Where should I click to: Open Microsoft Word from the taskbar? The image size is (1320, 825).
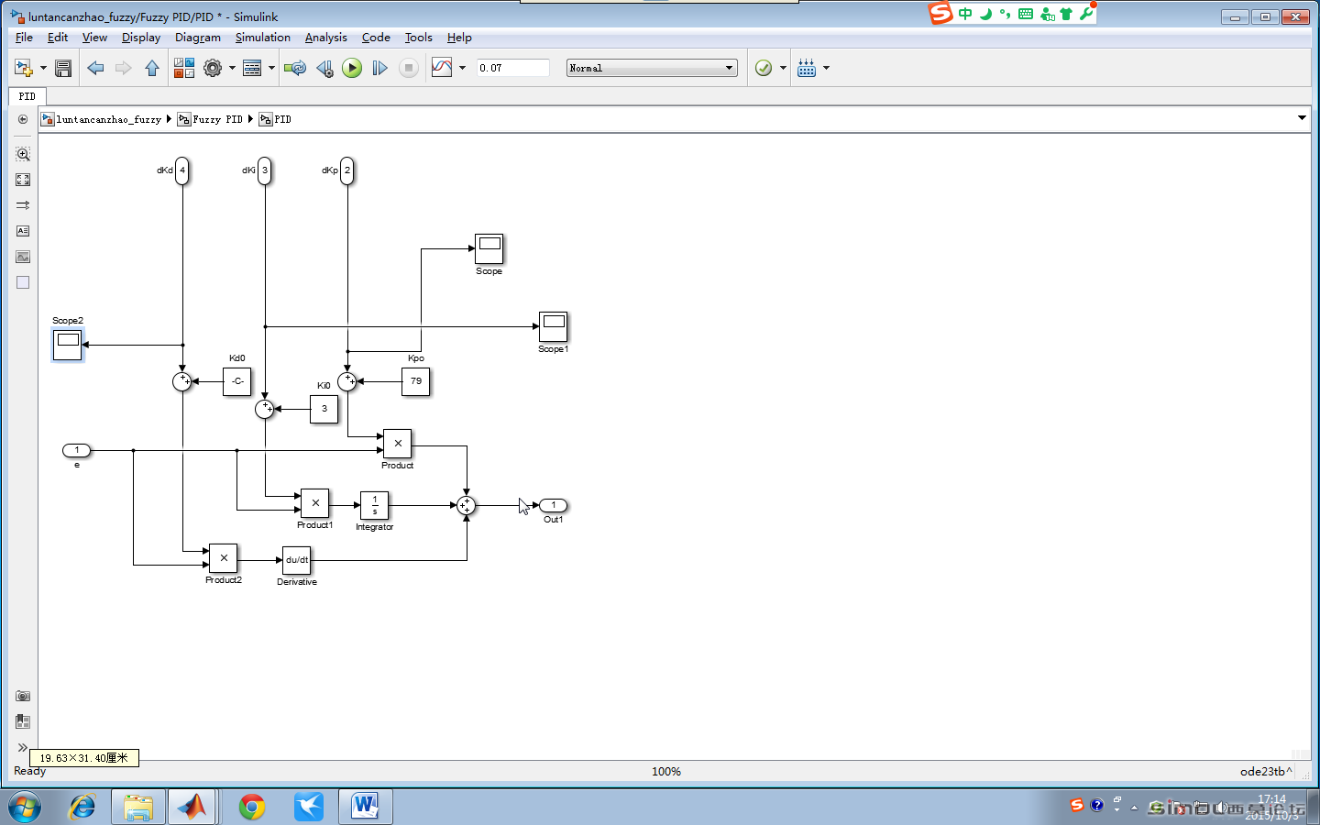(x=365, y=807)
